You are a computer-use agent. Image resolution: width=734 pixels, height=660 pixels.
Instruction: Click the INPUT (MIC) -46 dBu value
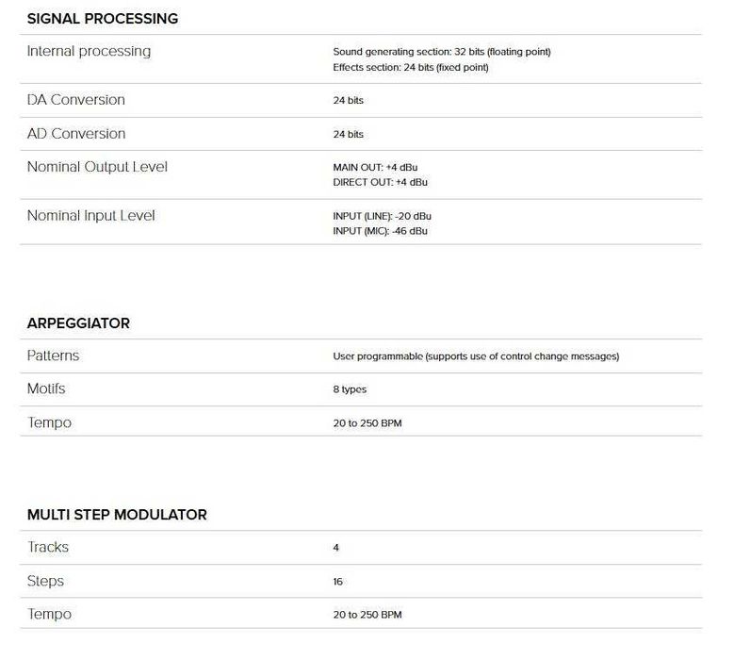click(x=380, y=231)
